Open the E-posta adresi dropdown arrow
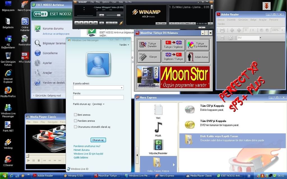The width and height of the screenshot is (287, 179). click(122, 88)
